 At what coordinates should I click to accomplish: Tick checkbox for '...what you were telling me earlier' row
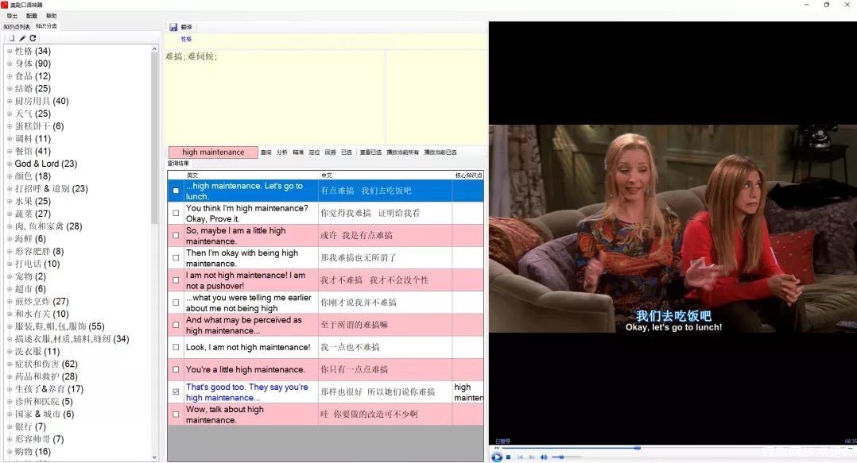[x=176, y=303]
